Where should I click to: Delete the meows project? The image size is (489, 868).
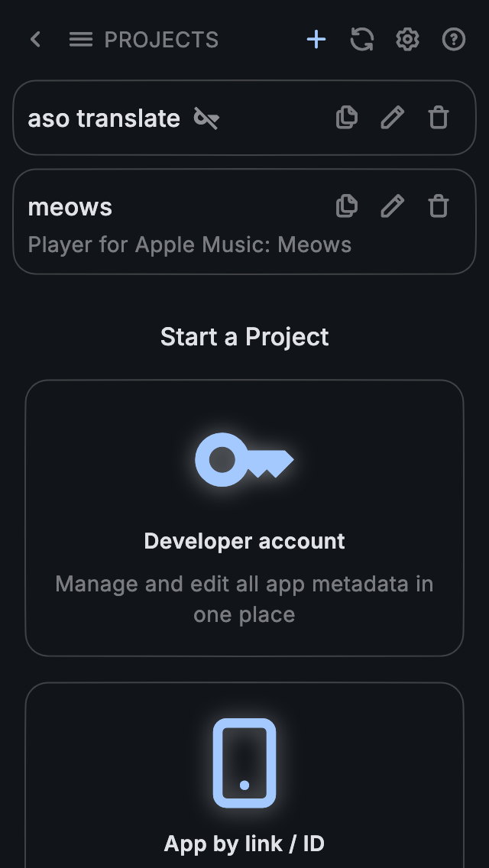pyautogui.click(x=439, y=206)
